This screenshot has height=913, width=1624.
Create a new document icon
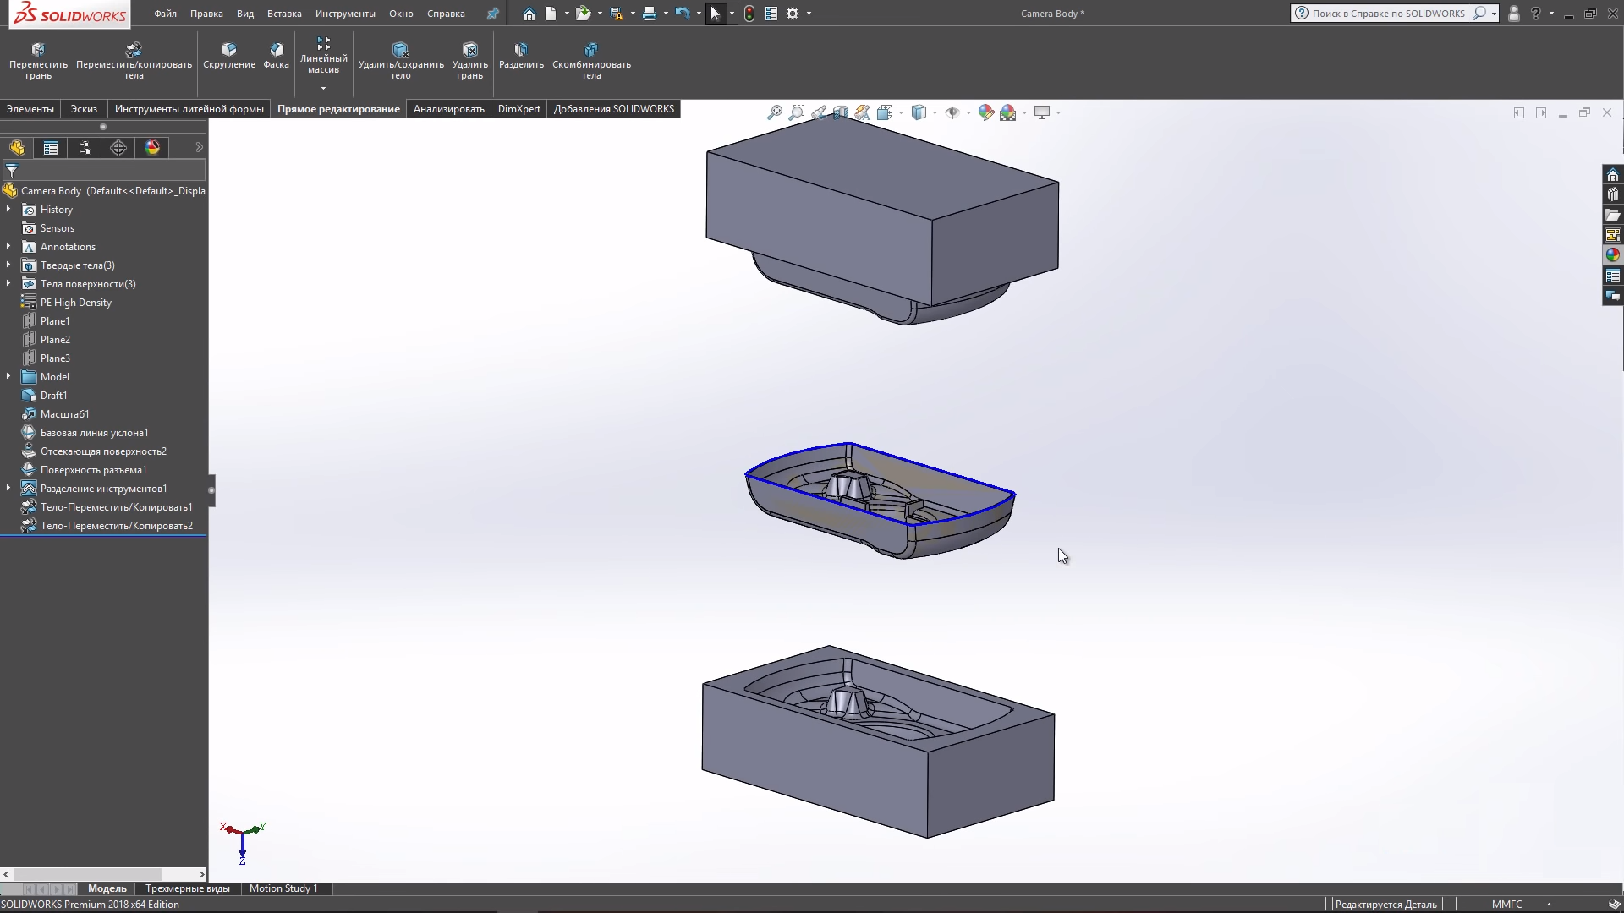[x=551, y=14]
